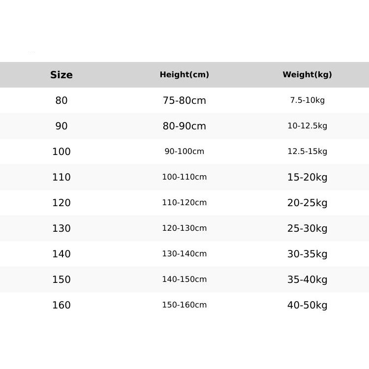This screenshot has width=369, height=369.
Task: Click the 120-130cm height value
Action: pyautogui.click(x=184, y=228)
